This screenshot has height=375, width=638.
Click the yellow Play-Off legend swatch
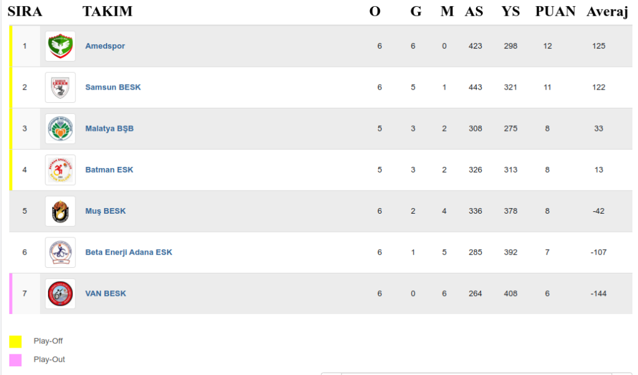[x=16, y=341]
